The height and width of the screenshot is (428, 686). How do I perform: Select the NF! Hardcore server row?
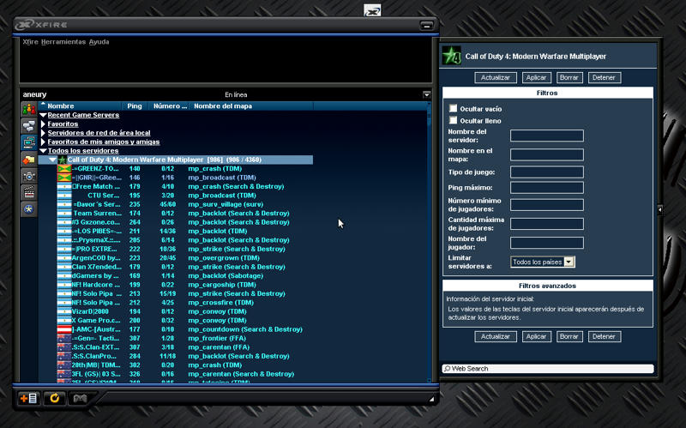click(x=185, y=285)
